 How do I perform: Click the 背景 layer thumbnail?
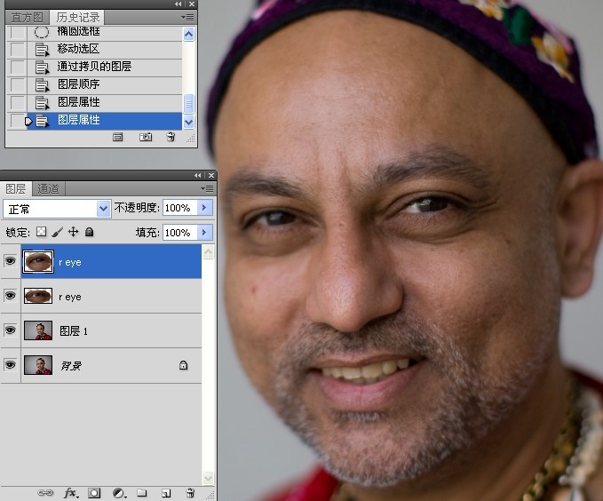click(38, 365)
